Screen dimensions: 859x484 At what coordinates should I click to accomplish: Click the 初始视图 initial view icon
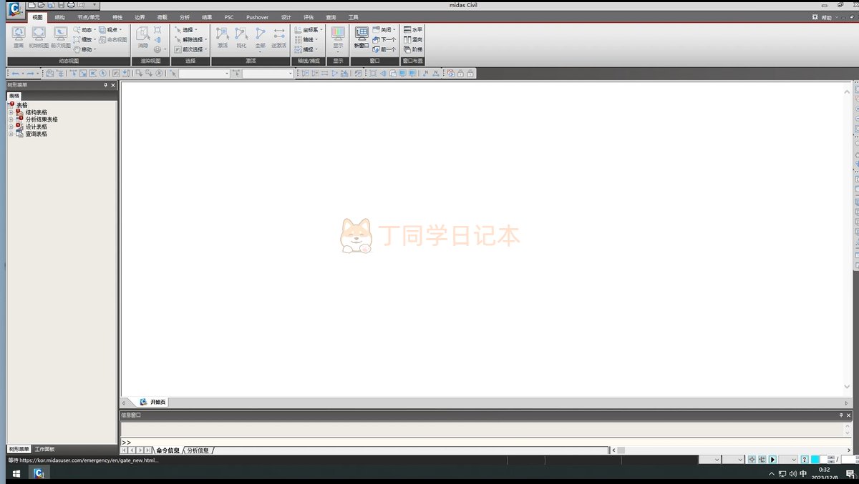[x=39, y=37]
